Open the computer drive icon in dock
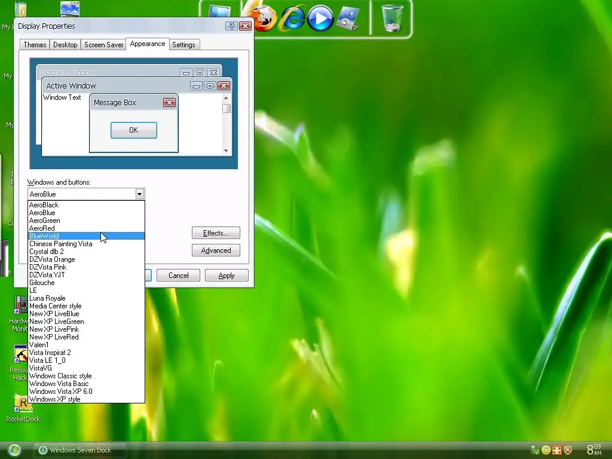 [x=348, y=18]
